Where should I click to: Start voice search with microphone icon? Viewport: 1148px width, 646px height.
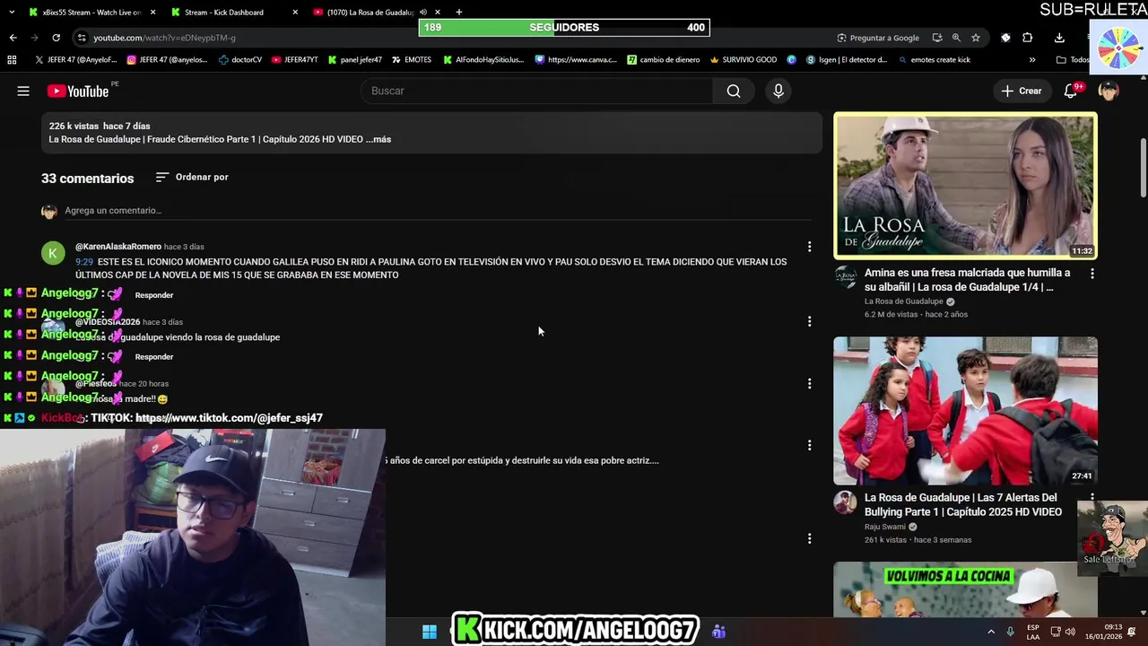(778, 91)
